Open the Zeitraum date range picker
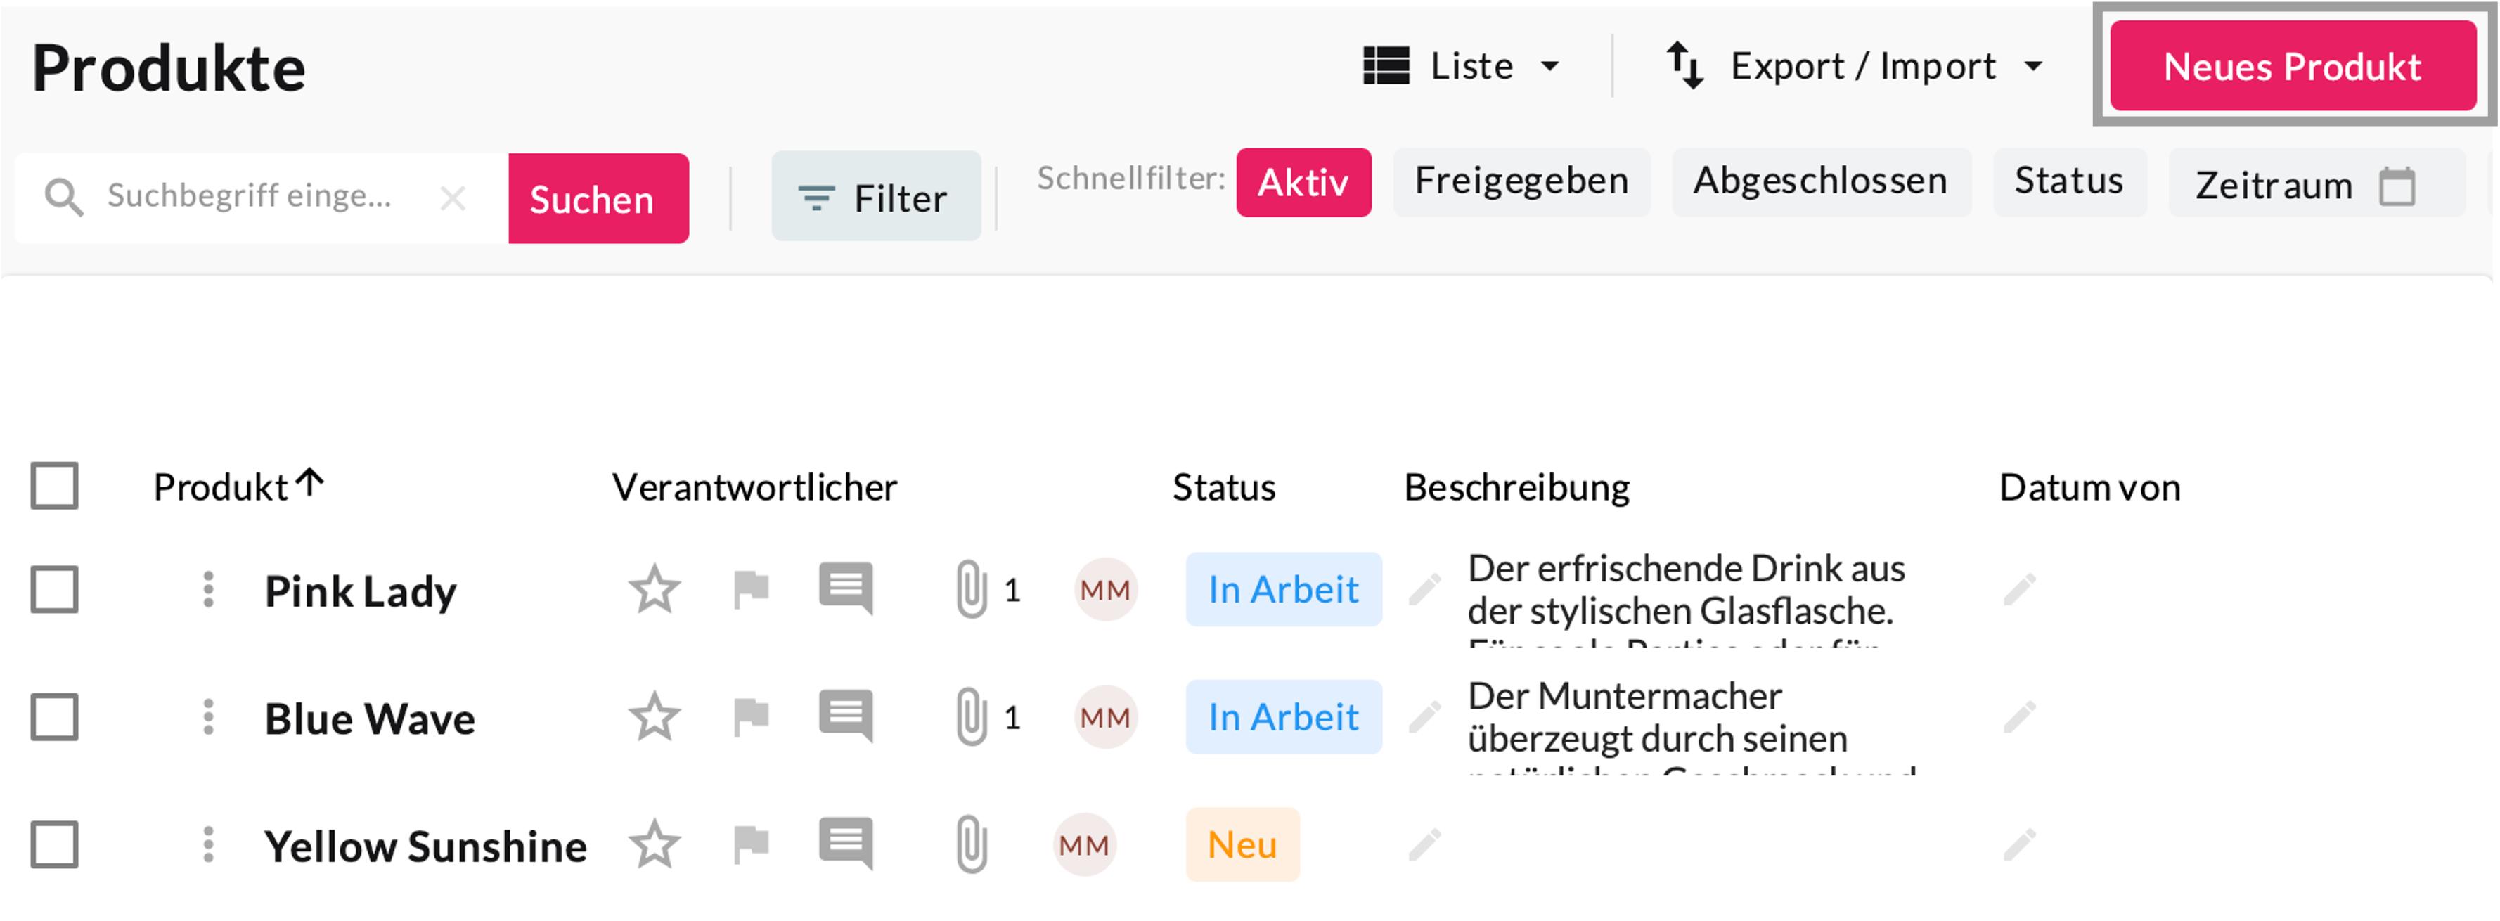Viewport: 2500px width, 921px height. coord(2317,184)
